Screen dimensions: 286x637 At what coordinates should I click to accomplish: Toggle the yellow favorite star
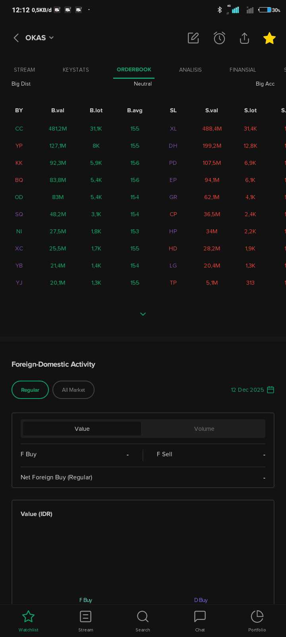pyautogui.click(x=269, y=38)
